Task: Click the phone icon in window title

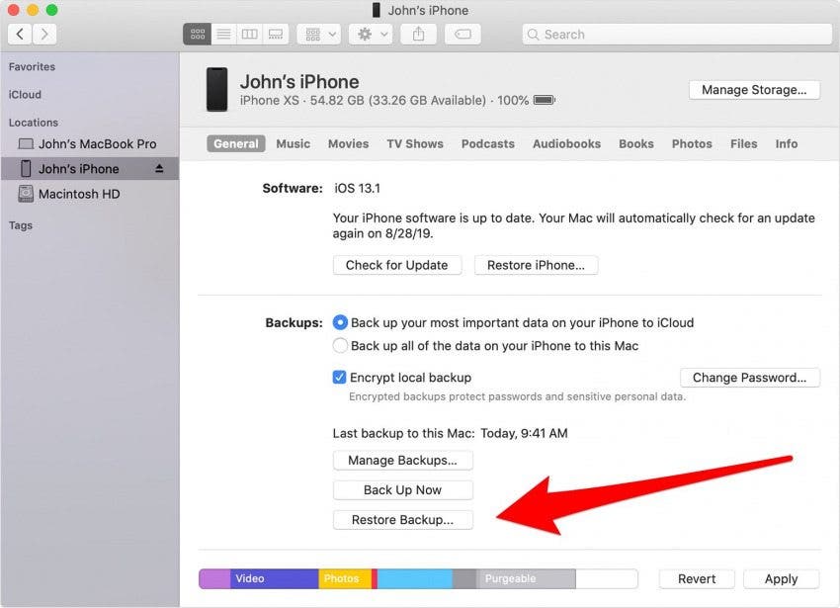Action: (377, 10)
